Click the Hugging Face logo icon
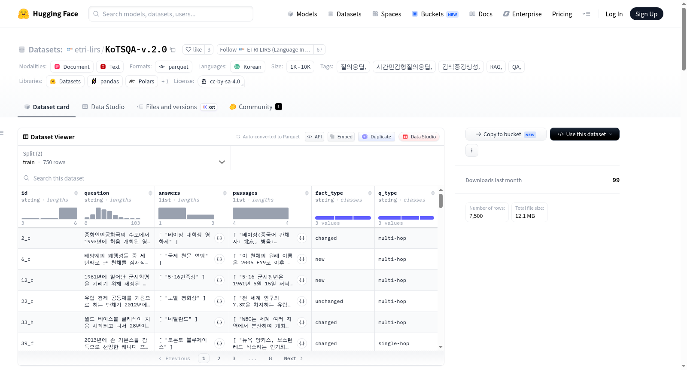The width and height of the screenshot is (687, 370). 24,14
